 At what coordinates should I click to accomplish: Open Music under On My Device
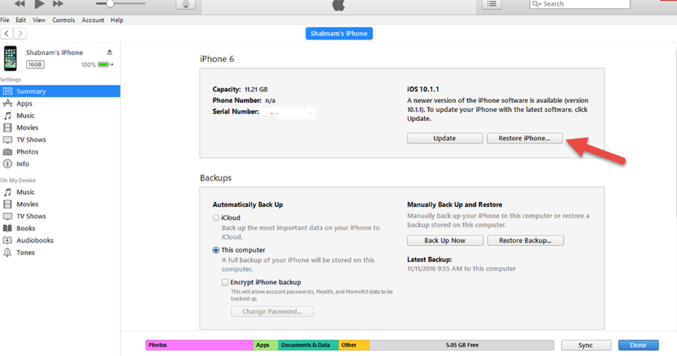[x=60, y=192]
